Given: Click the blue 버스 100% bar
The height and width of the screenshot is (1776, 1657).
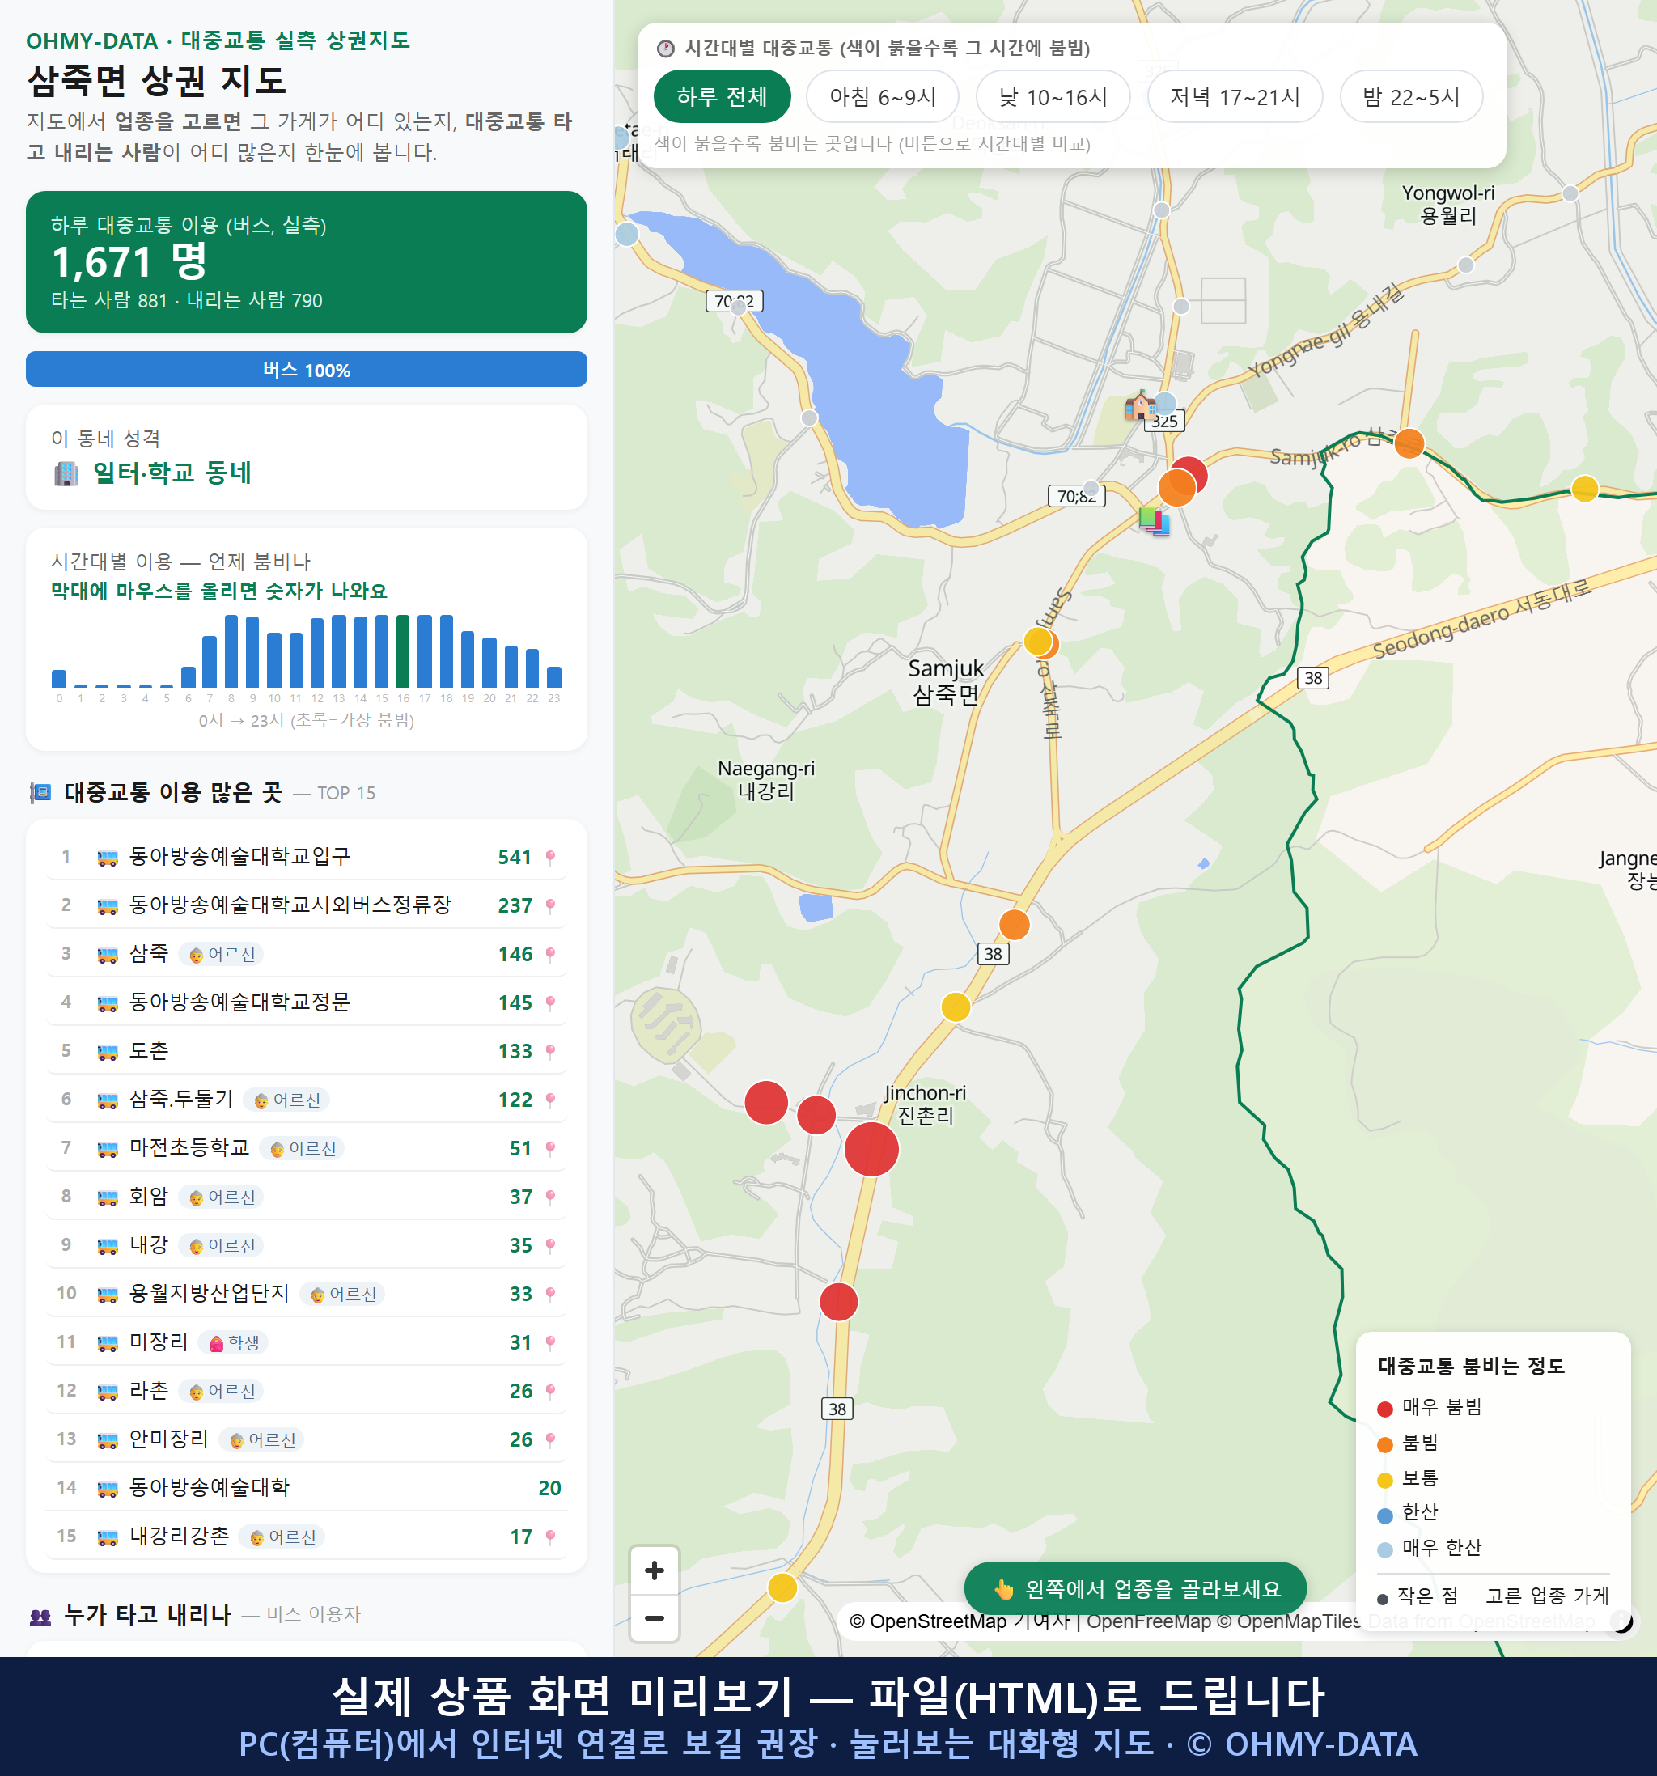Looking at the screenshot, I should pos(307,369).
